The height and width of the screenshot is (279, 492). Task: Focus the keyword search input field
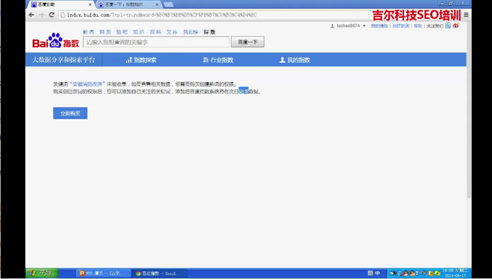[156, 42]
